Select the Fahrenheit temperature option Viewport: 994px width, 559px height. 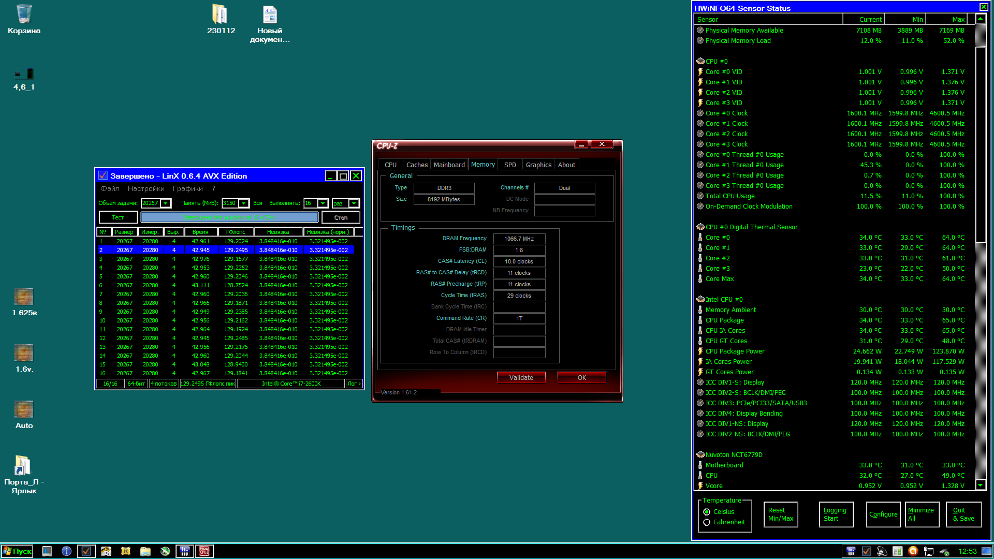(707, 522)
